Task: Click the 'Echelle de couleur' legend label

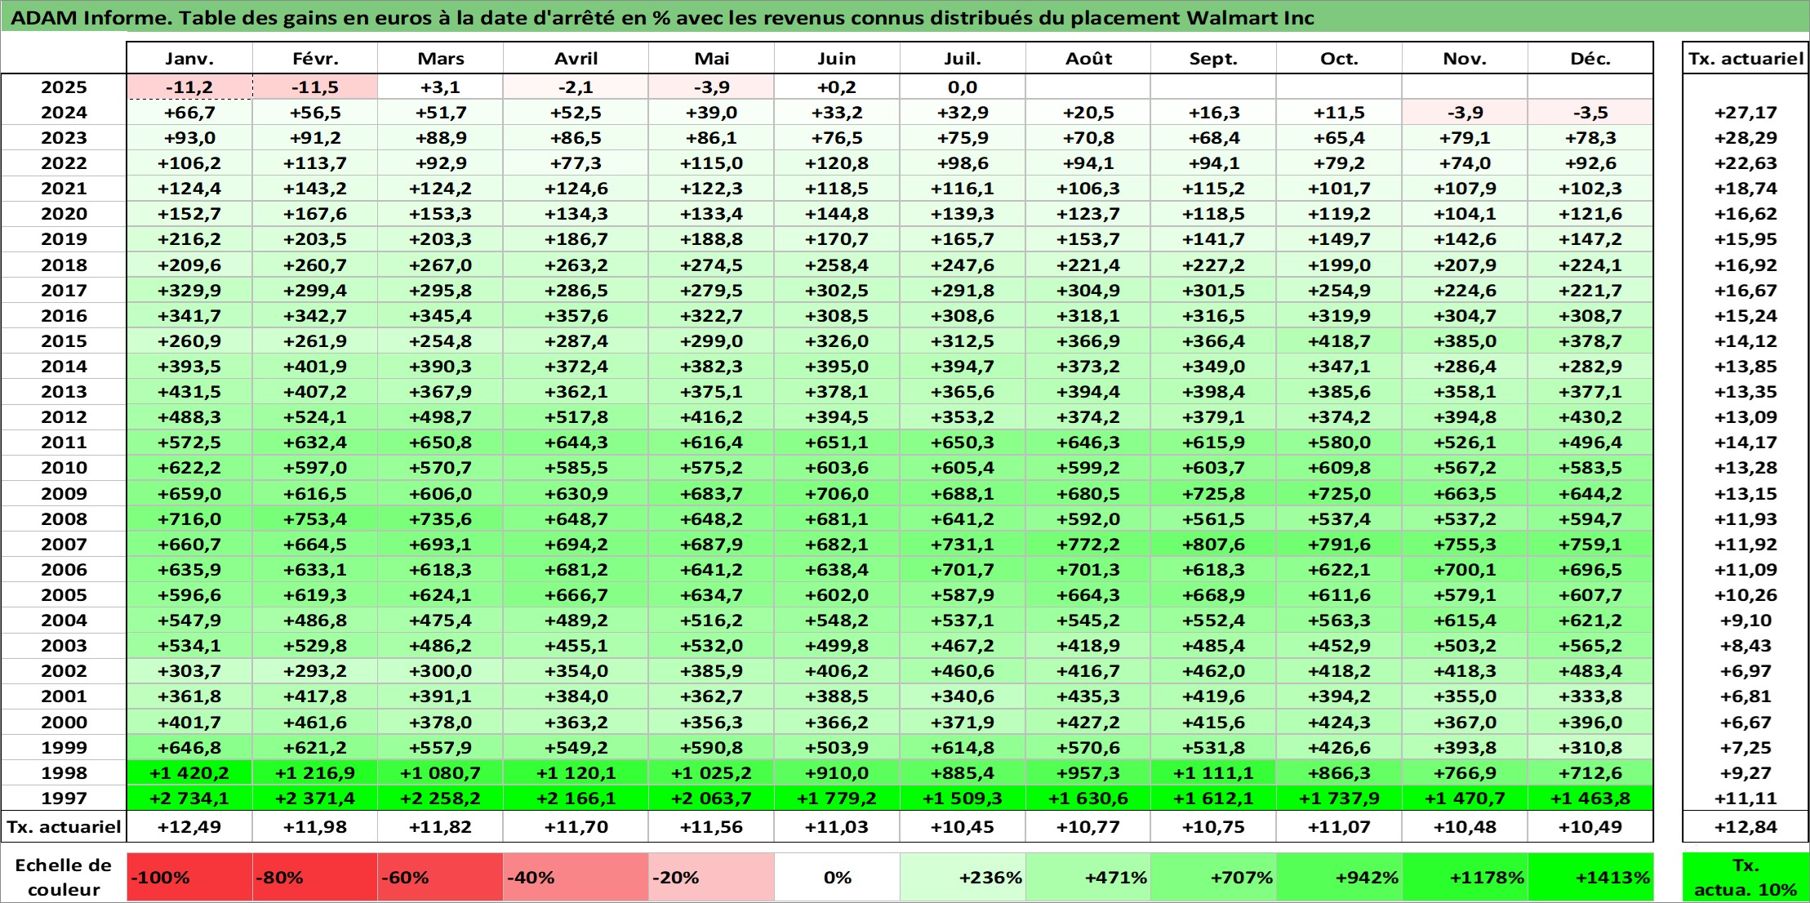Action: click(64, 878)
